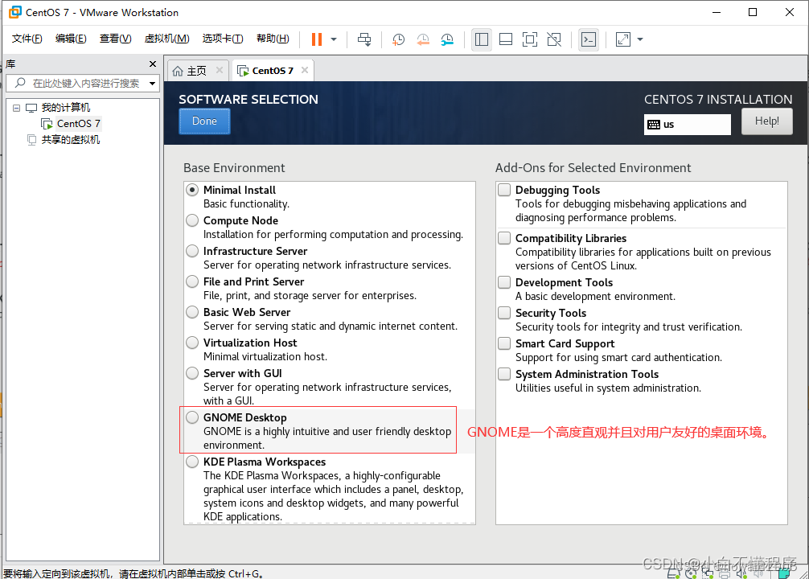Open the console view icon
Image resolution: width=809 pixels, height=579 pixels.
589,39
